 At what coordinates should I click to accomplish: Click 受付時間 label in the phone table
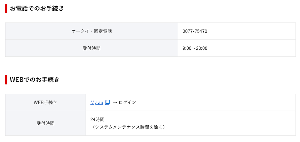point(91,48)
